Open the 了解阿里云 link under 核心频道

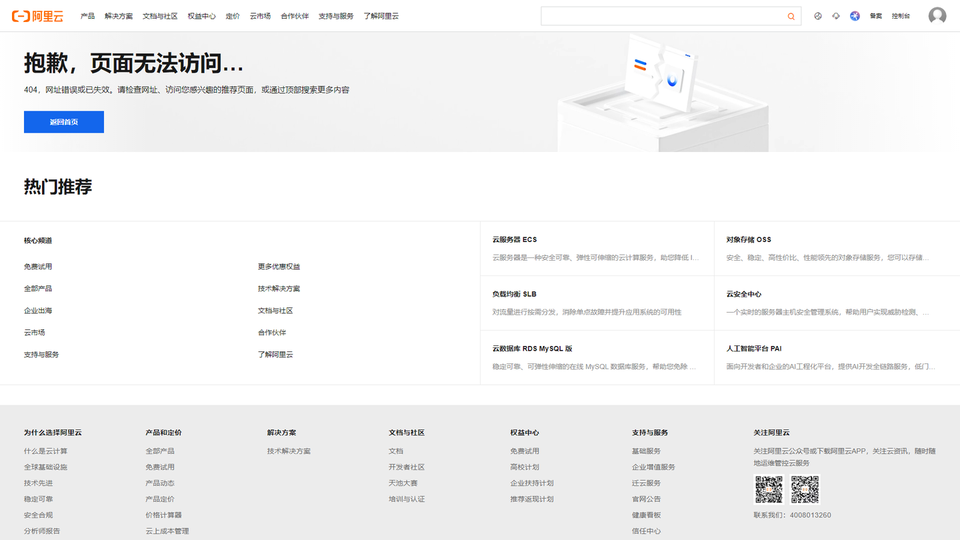click(275, 355)
